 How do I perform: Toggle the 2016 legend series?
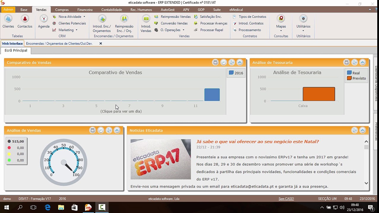point(236,73)
